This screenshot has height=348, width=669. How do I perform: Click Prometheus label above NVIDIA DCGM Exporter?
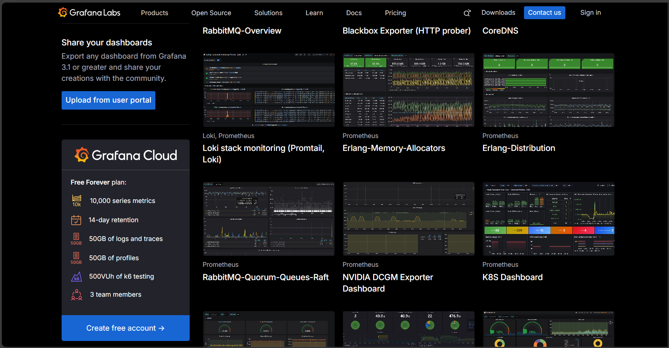361,265
